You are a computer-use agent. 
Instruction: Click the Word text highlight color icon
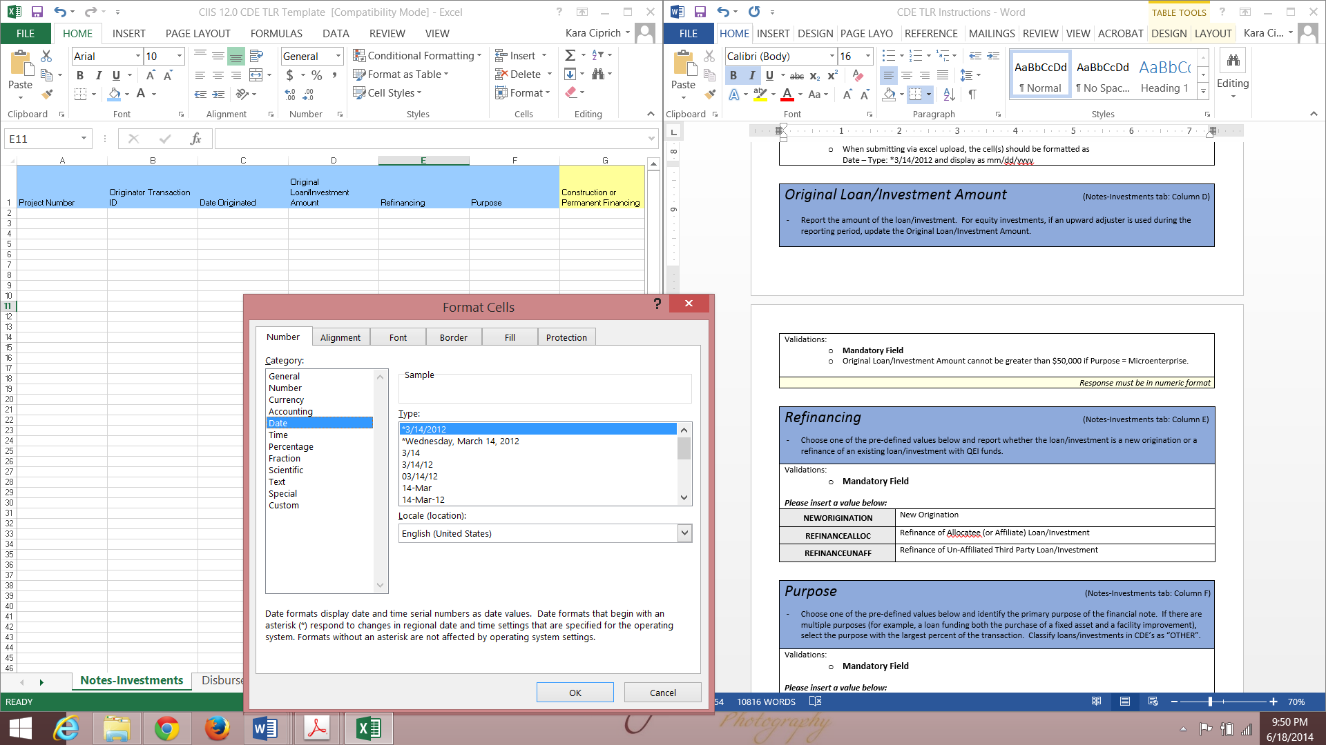click(x=760, y=95)
